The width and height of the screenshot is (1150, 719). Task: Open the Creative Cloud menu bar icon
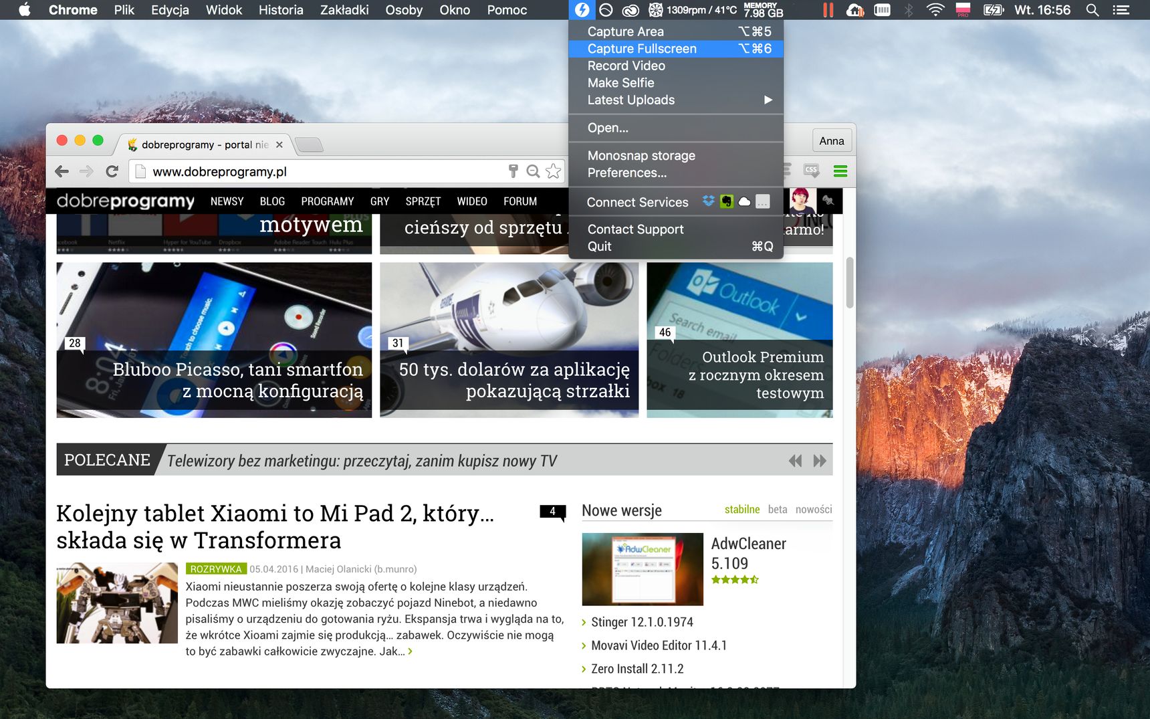click(630, 10)
